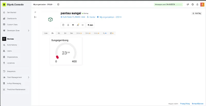Close the device view with X

point(35,12)
